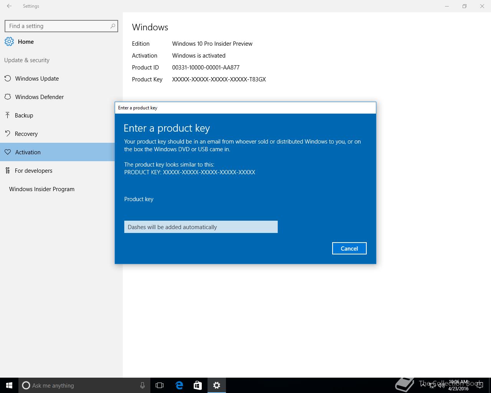Click the Backup upload arrow icon
Screen dimensions: 491x393
(8, 115)
